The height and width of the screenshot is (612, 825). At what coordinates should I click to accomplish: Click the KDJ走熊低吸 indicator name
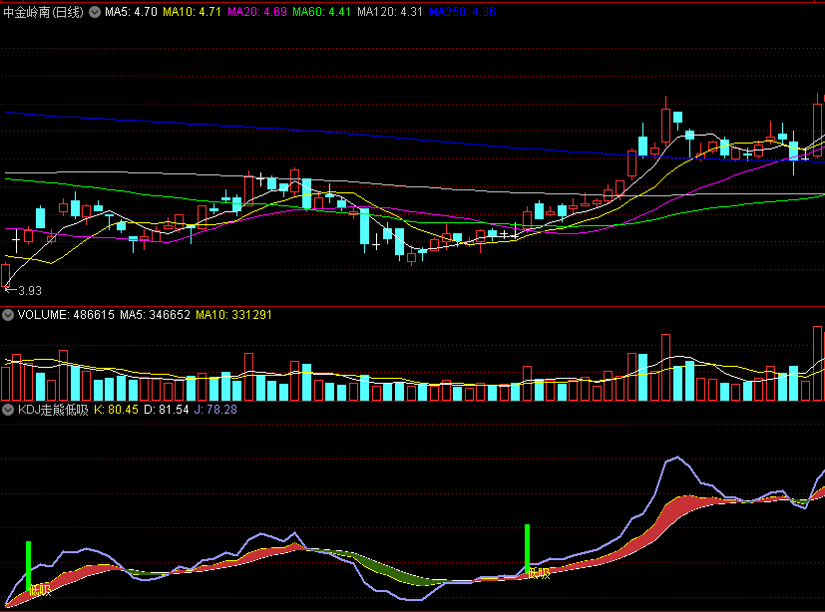53,410
